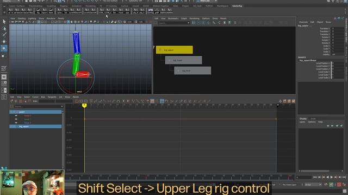
Task: Open Graph Editor Keys menu
Action: (x=43, y=97)
